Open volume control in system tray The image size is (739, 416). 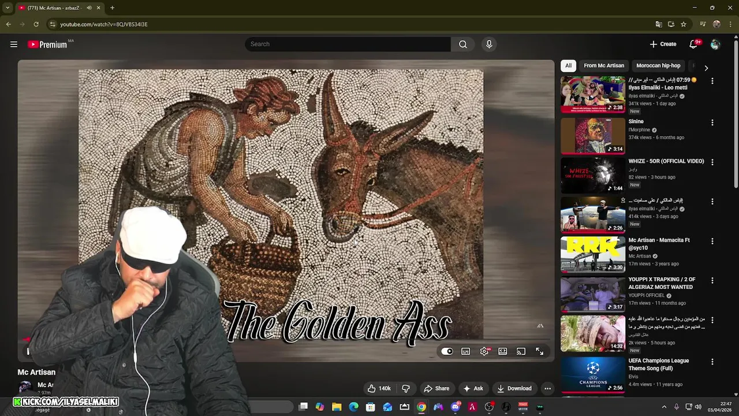coord(698,407)
